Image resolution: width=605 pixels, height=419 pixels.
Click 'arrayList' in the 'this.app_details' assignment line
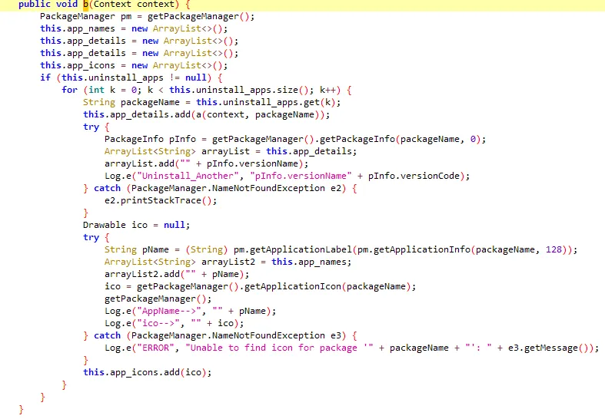pyautogui.click(x=225, y=152)
